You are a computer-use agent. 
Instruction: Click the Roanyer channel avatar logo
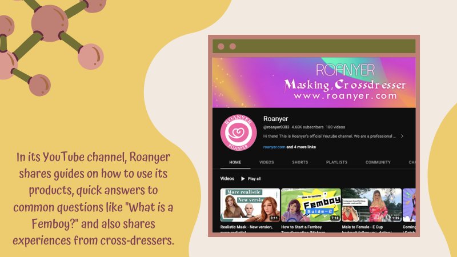point(236,134)
